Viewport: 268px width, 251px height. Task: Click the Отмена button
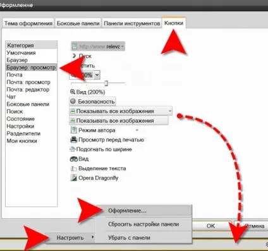tap(252, 226)
